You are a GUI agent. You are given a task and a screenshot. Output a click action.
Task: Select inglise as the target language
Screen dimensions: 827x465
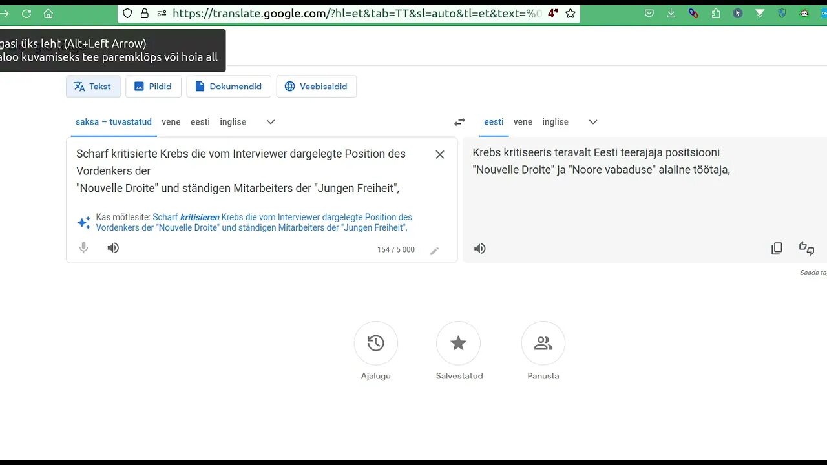(555, 122)
